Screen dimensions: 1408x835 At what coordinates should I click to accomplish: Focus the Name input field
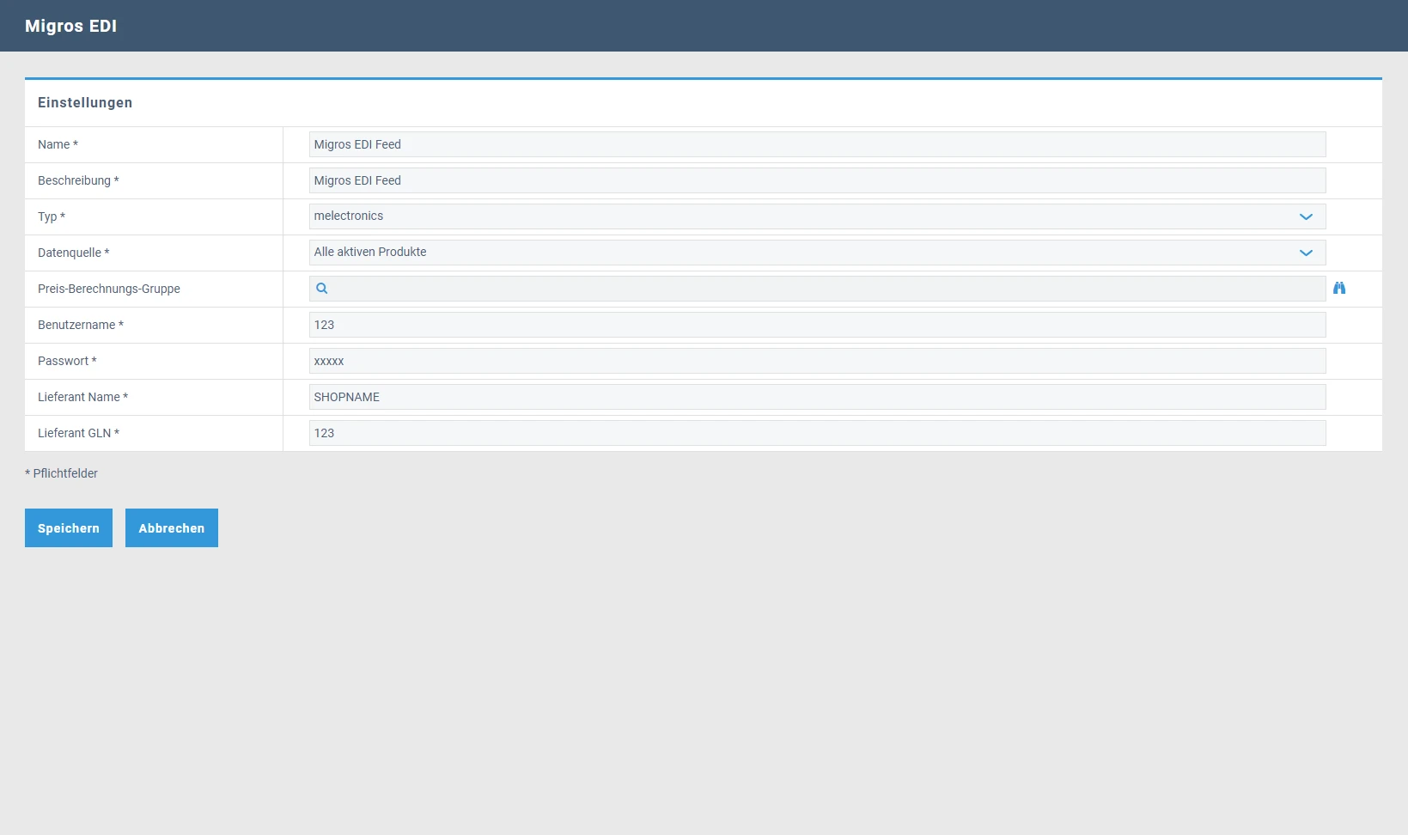coord(817,144)
